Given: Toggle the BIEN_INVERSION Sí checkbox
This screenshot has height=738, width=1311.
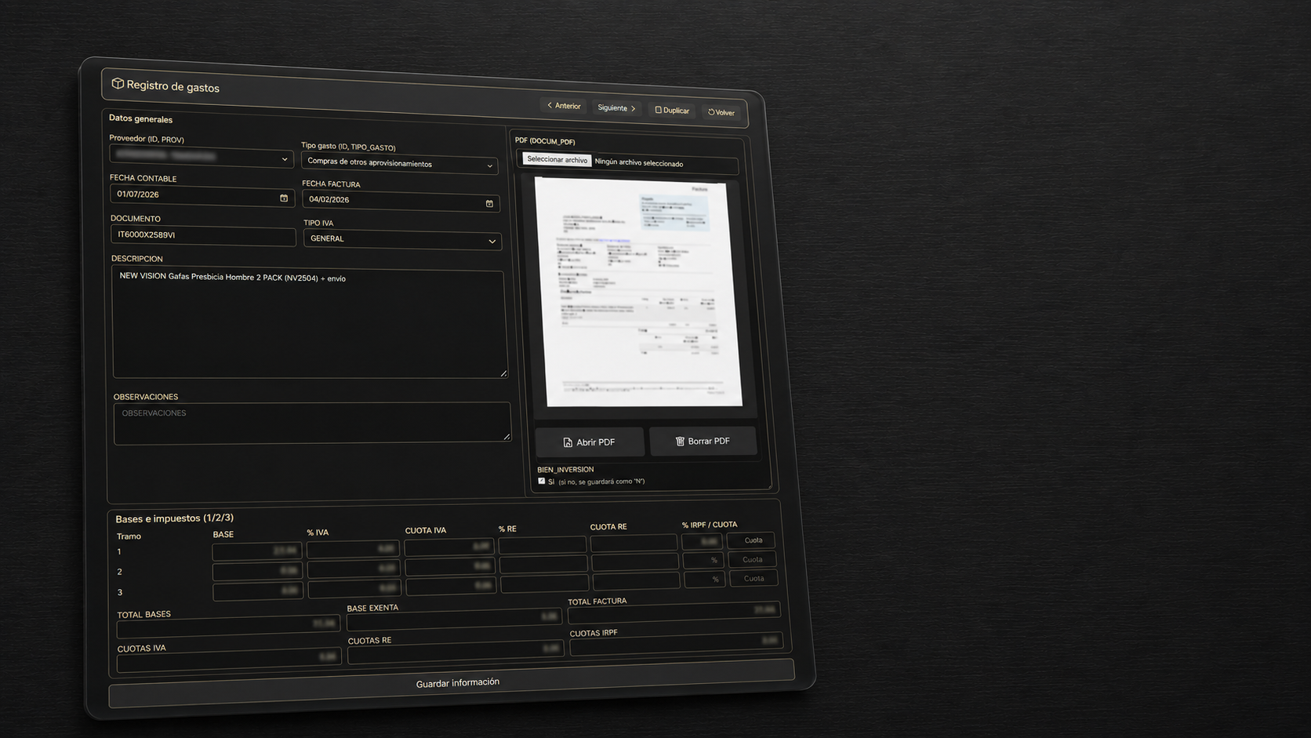Looking at the screenshot, I should 541,481.
